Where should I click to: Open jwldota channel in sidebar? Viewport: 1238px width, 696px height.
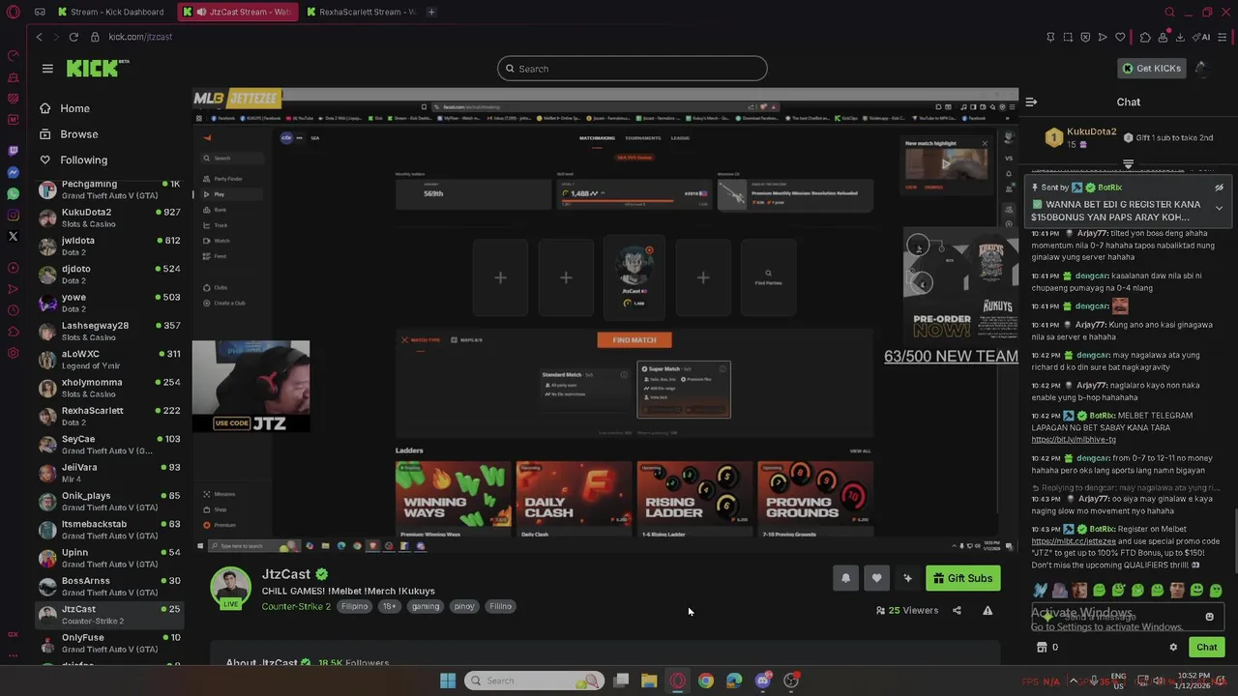108,246
